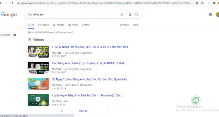The height and width of the screenshot is (117, 219).
Task: Open the Google account avatar
Action: [x=218, y=15]
